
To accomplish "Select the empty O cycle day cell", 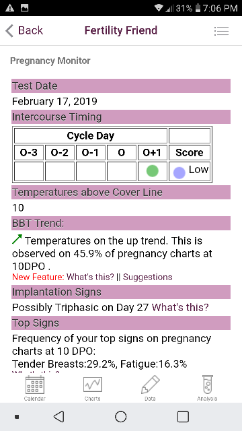I will 122,171.
